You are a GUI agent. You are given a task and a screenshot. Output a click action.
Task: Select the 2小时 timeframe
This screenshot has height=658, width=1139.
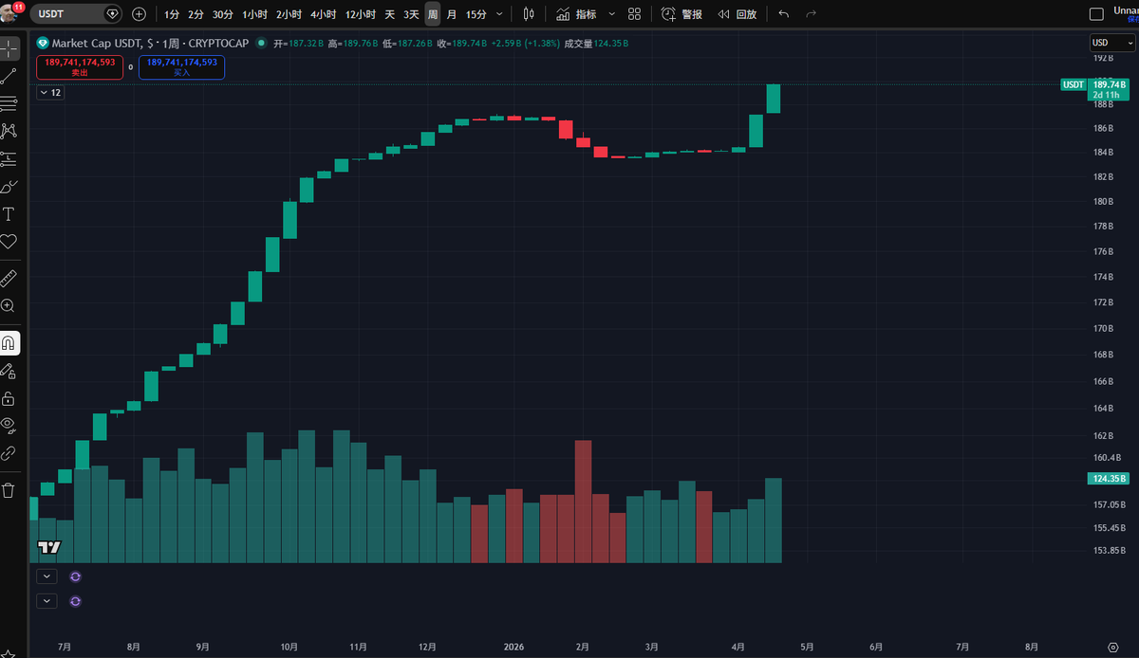289,14
